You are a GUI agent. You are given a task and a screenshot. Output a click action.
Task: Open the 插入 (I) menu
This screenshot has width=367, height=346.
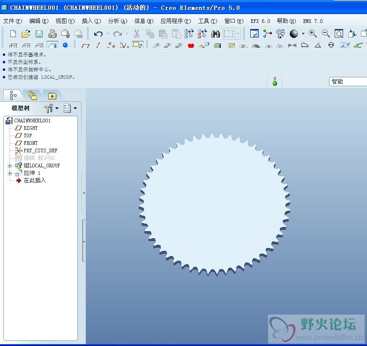click(91, 21)
